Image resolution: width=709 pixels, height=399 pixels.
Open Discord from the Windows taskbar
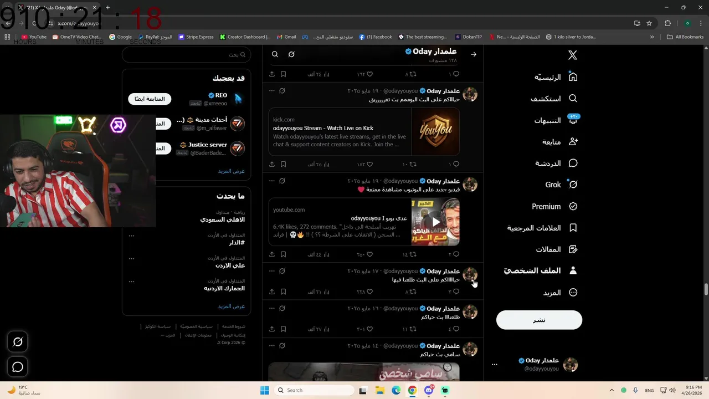[429, 390]
